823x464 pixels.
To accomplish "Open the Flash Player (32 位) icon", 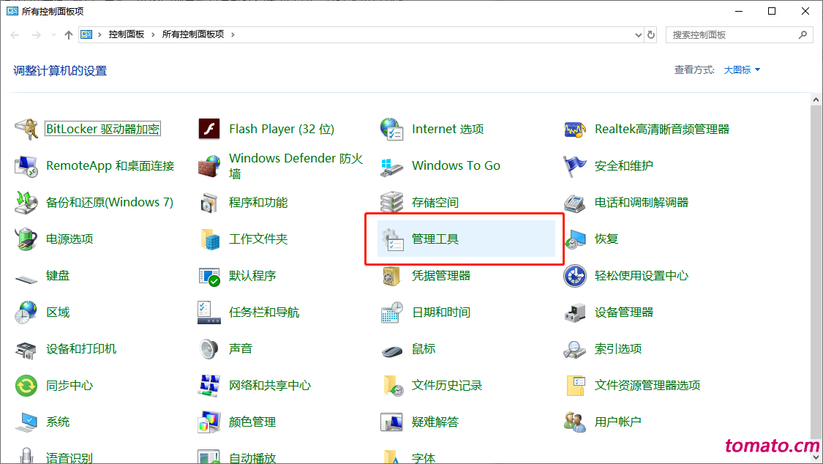I will click(x=209, y=129).
